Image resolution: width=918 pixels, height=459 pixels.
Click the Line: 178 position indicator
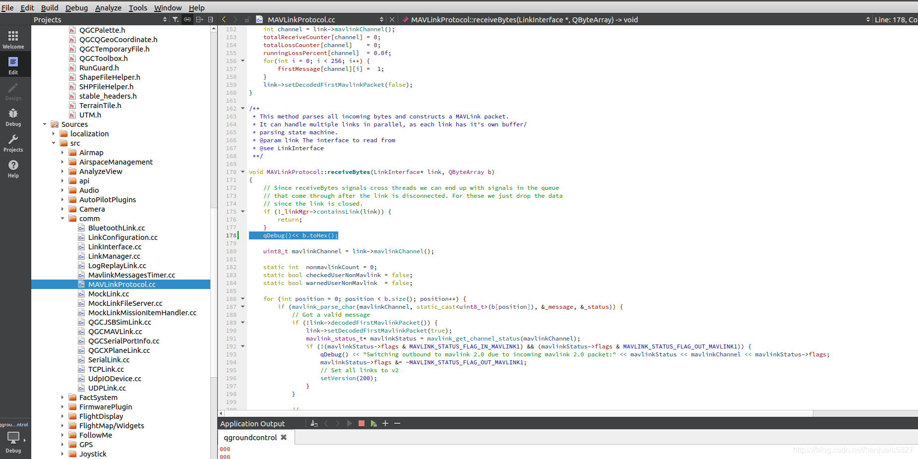(x=895, y=19)
